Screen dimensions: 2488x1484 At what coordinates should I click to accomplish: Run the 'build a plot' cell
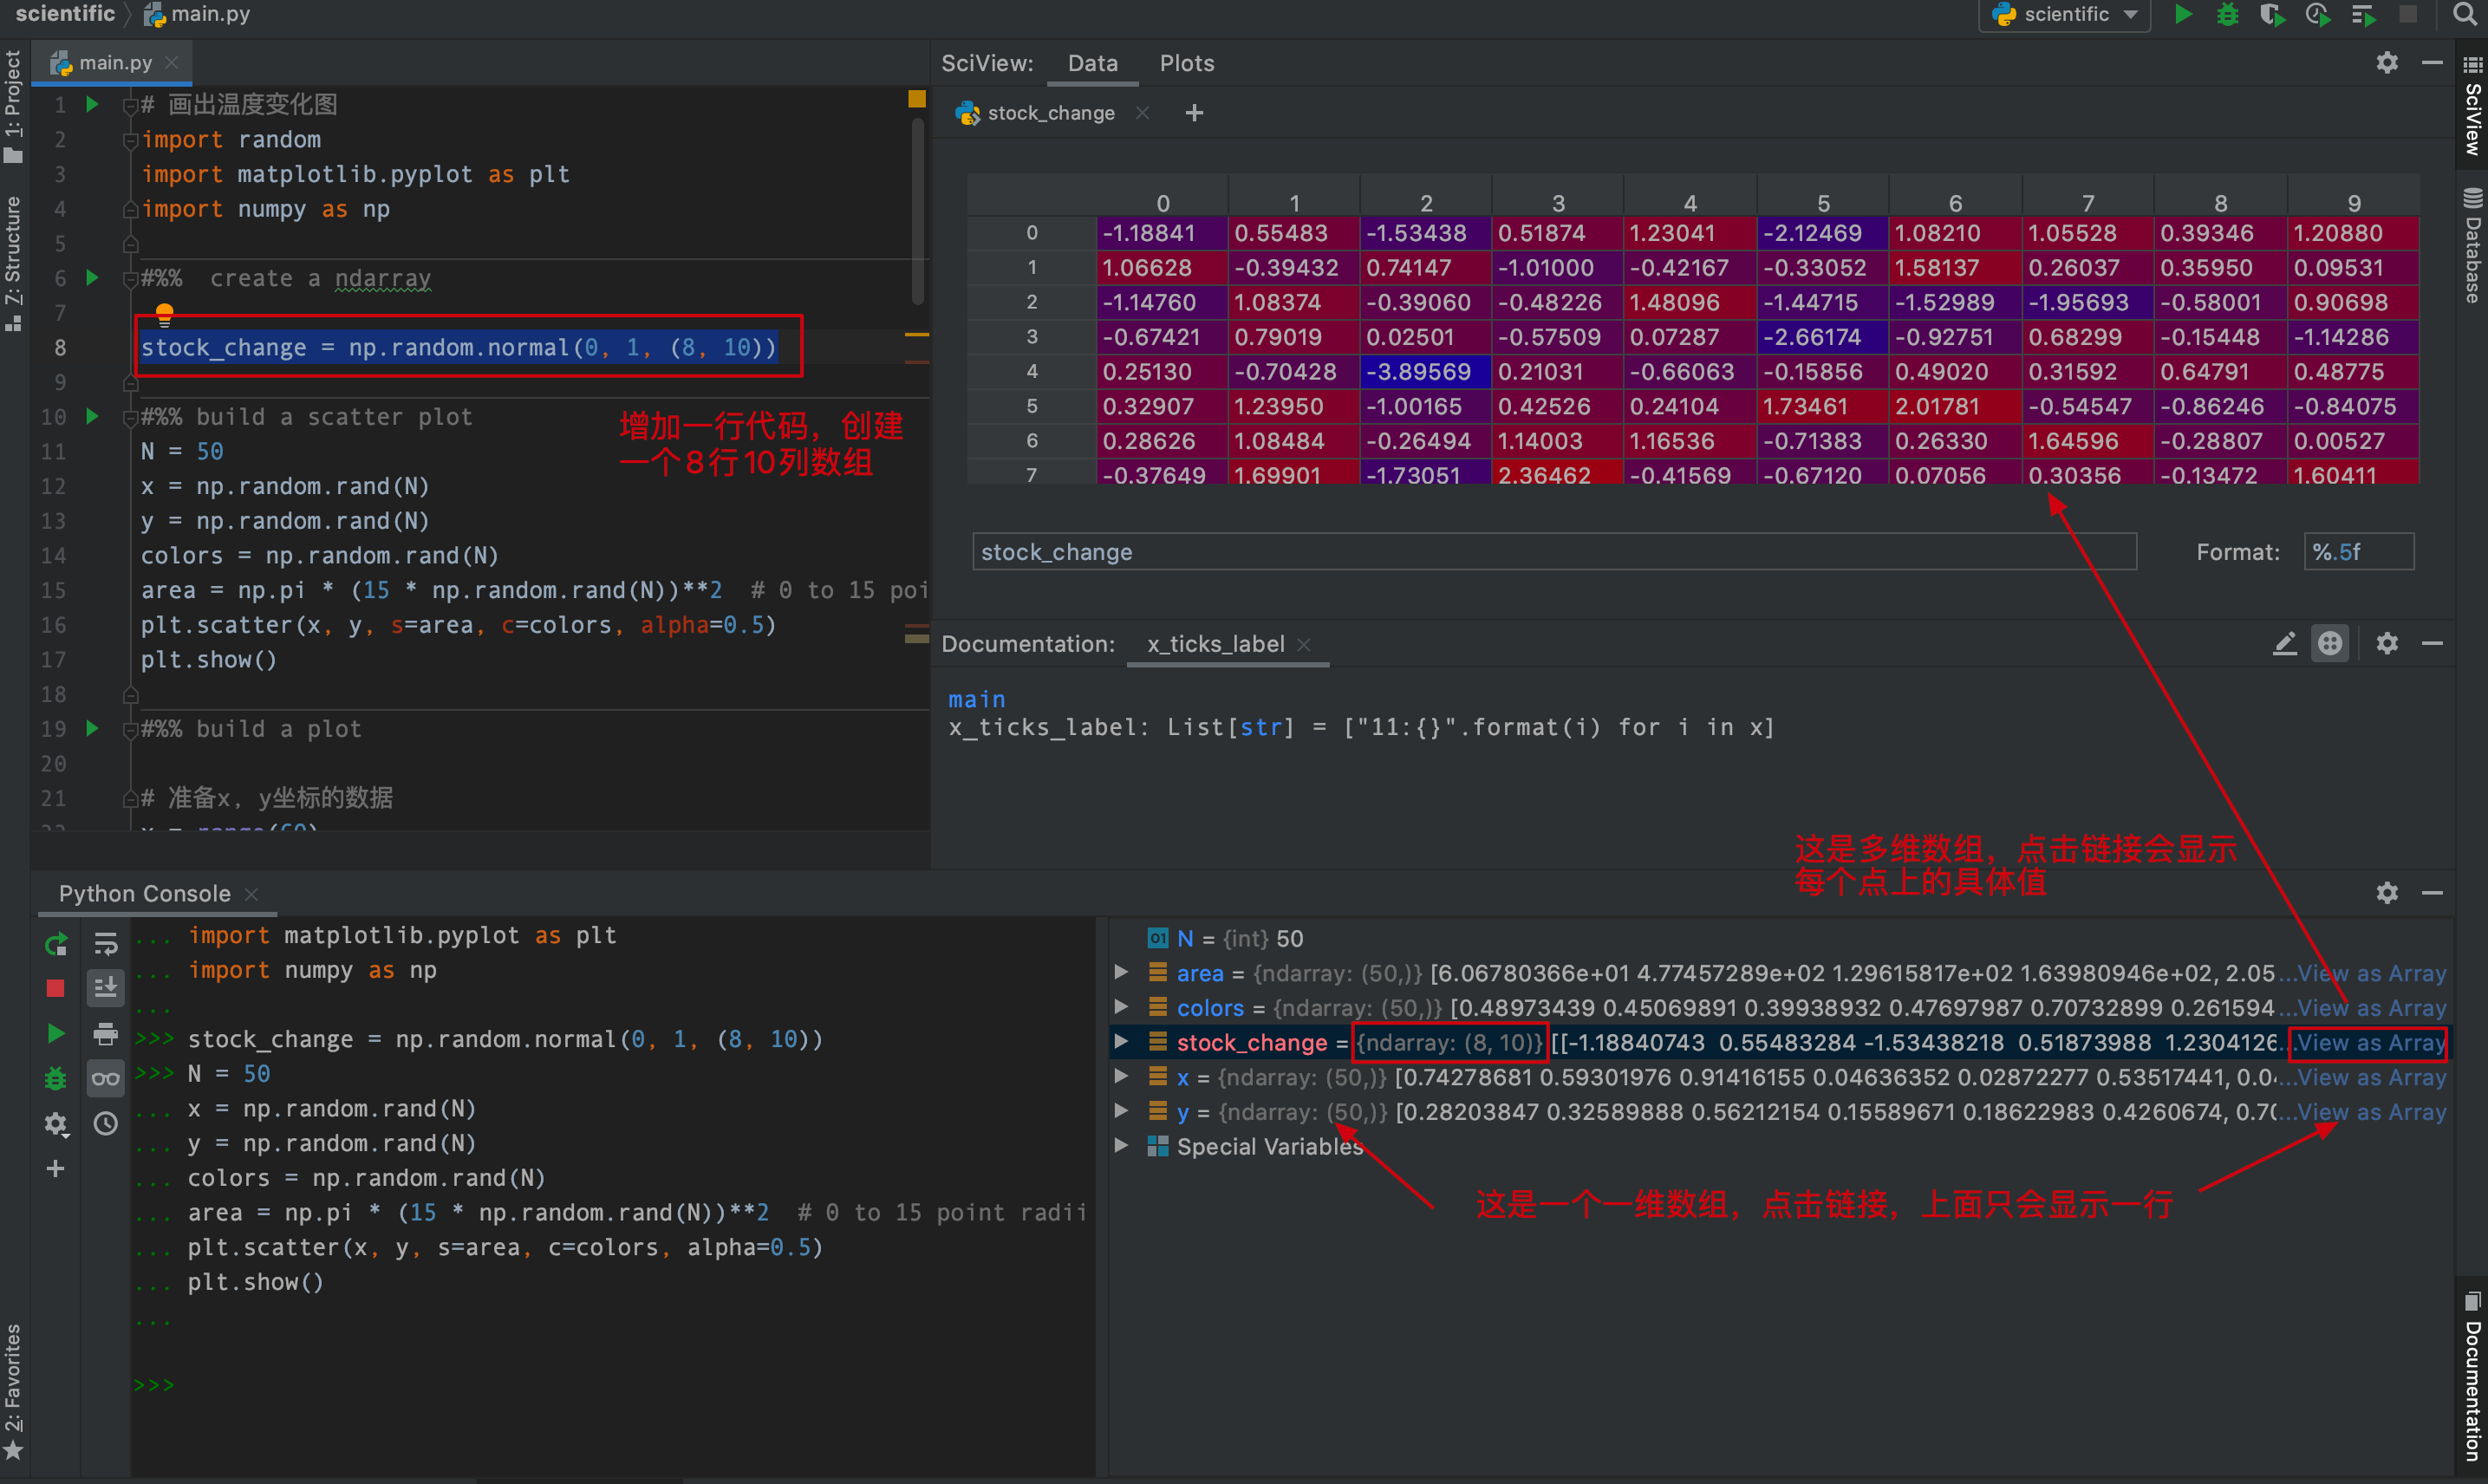point(91,728)
